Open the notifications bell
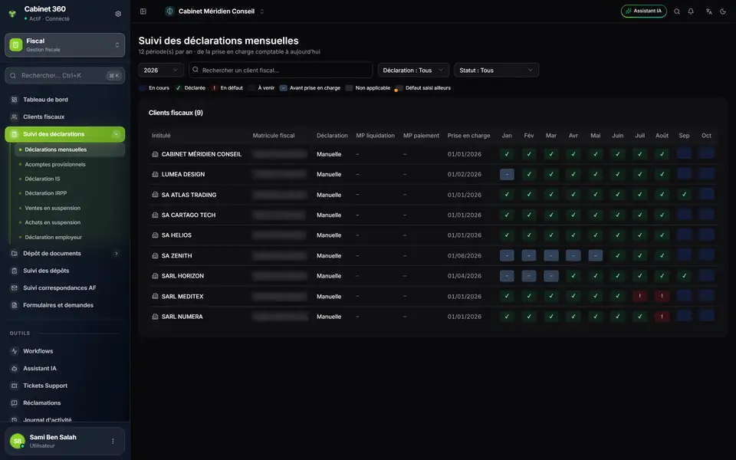736x460 pixels. (x=691, y=11)
